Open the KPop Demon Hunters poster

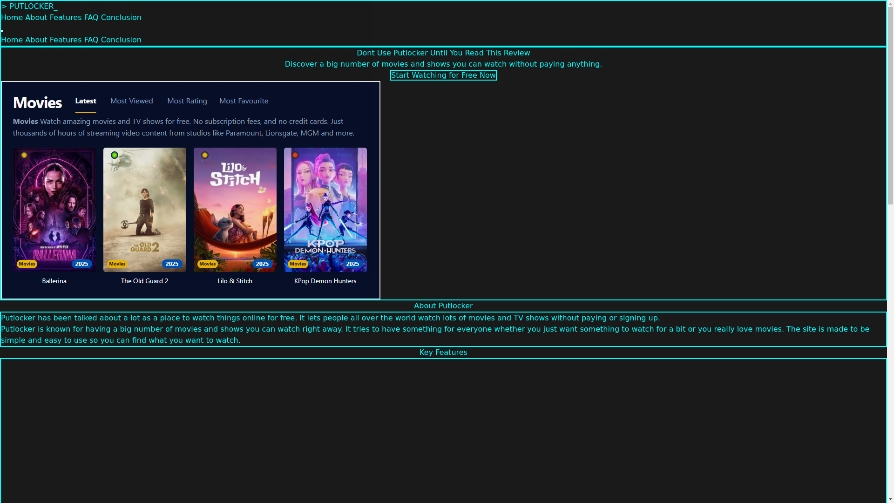[325, 210]
